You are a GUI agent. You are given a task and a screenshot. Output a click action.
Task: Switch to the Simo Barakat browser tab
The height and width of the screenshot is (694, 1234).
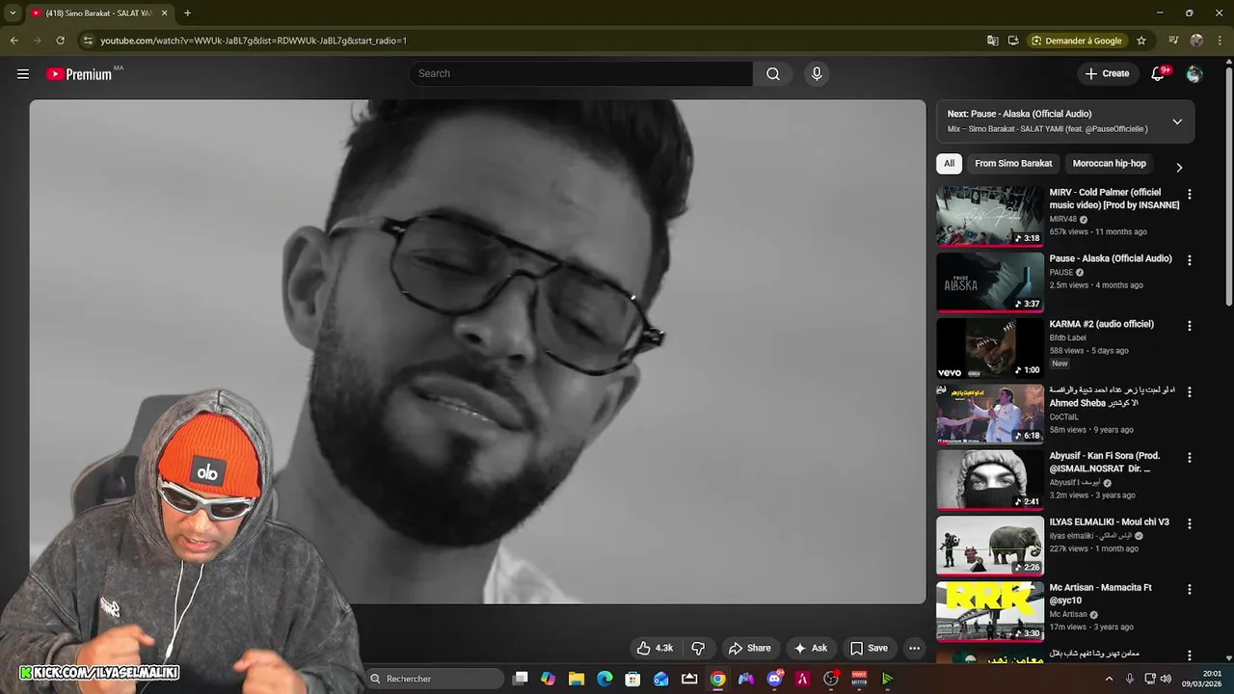[98, 13]
